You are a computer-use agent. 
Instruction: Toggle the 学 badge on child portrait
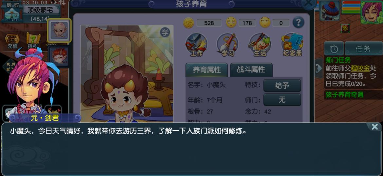pos(165,33)
